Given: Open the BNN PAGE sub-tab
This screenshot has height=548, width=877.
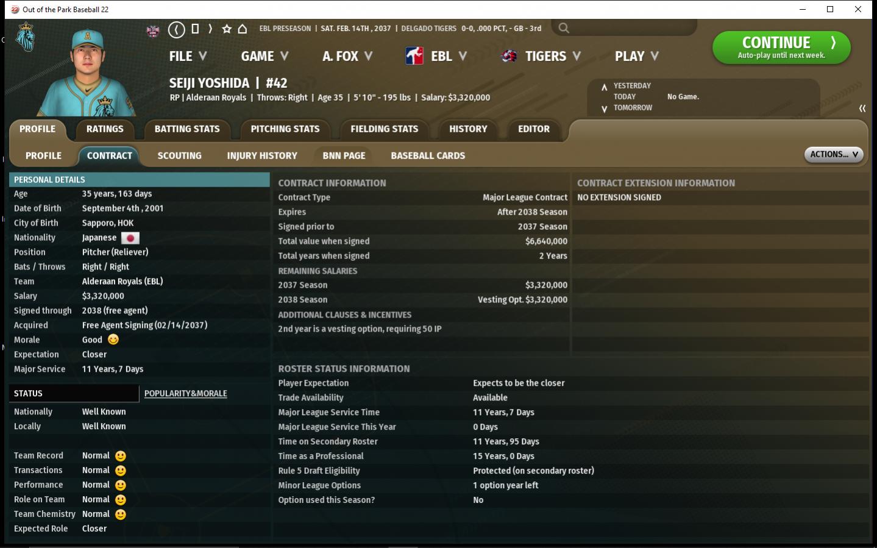Looking at the screenshot, I should point(344,156).
